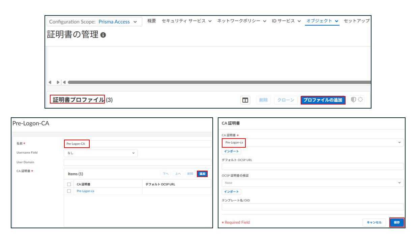Image resolution: width=416 pixels, height=234 pixels.
Task: Open the Pre-Logon-ca link in the table
Action: 85,191
